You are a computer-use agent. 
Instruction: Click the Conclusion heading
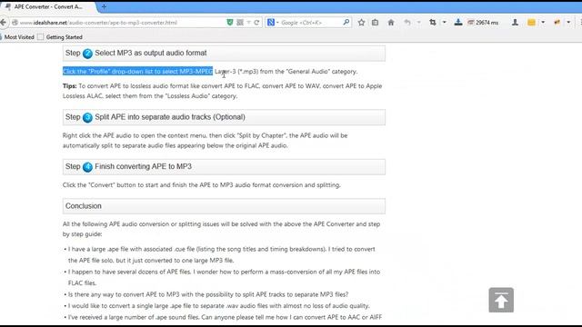tap(224, 206)
